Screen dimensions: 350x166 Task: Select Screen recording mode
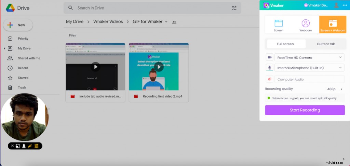[279, 25]
